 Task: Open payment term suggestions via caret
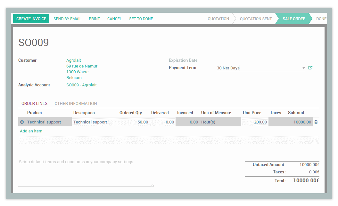[x=303, y=68]
